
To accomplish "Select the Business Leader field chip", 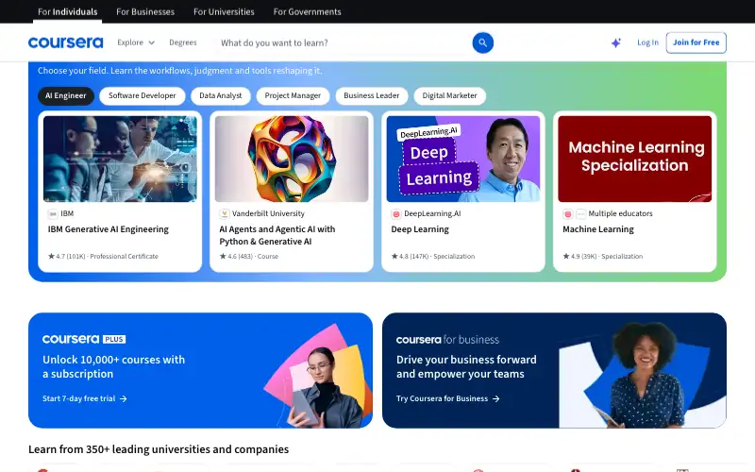I will click(372, 96).
